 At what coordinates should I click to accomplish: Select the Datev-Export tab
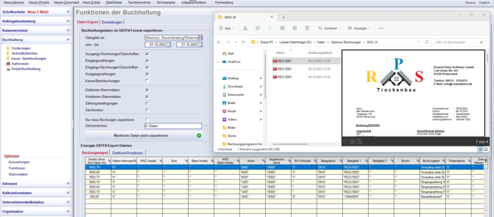(87, 22)
